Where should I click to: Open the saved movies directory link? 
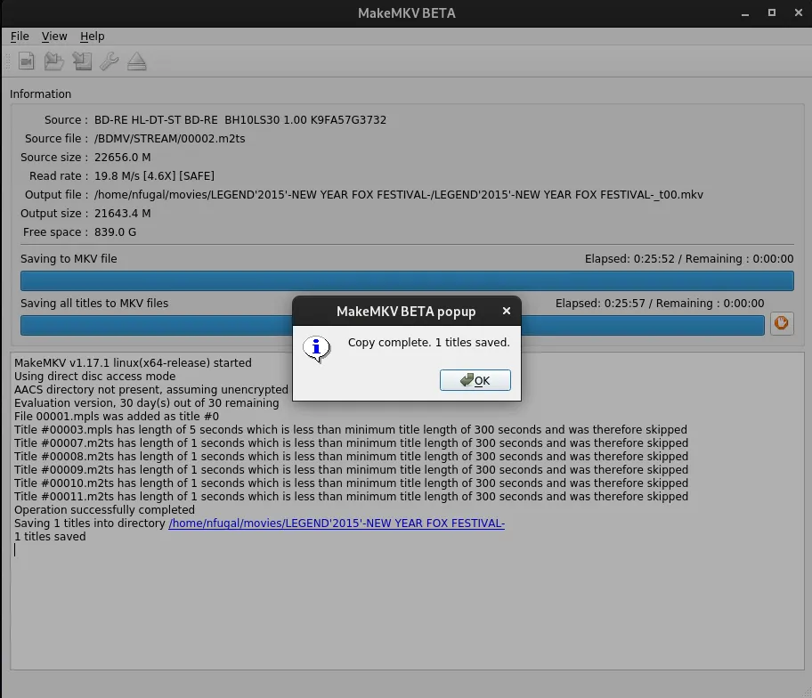pos(337,523)
